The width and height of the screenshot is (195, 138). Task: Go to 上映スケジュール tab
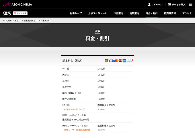97,13
